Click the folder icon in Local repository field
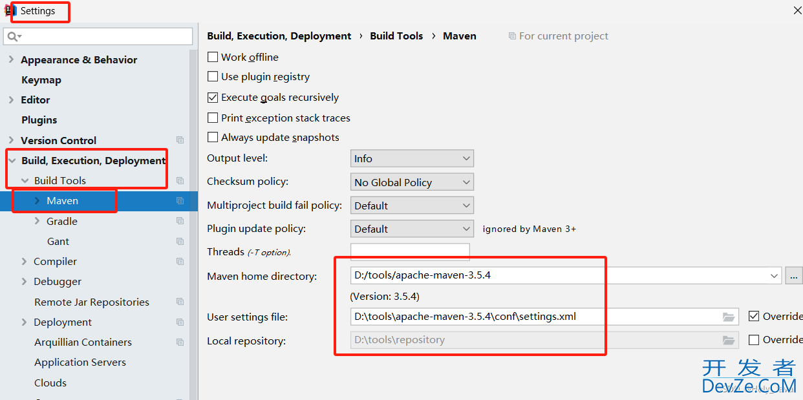The height and width of the screenshot is (400, 803). (729, 340)
